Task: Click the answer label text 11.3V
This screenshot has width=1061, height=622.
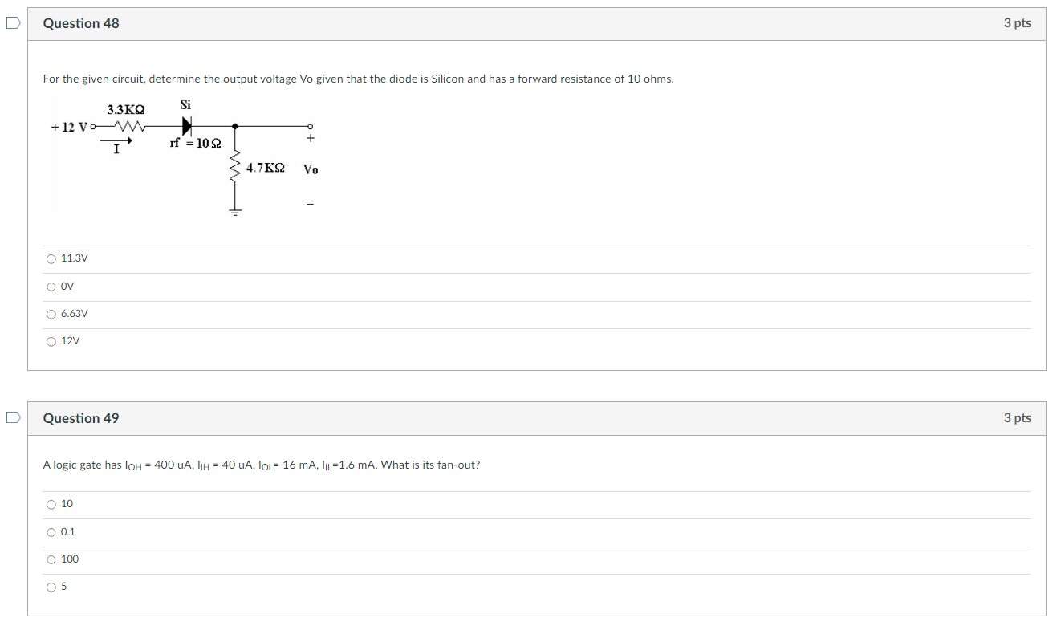Action: click(74, 258)
